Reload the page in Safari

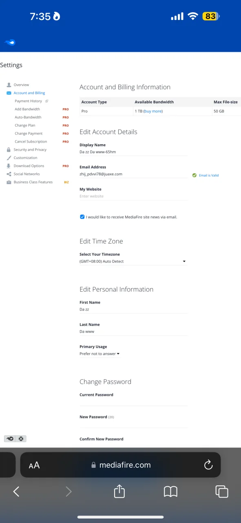pos(208,465)
